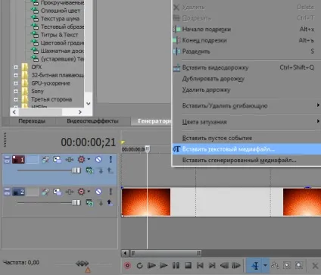
Task: Open automation settings dropdown arrow on track 2
Action: [89, 192]
